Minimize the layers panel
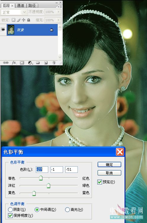The height and width of the screenshot is (223, 147). [57, 2]
